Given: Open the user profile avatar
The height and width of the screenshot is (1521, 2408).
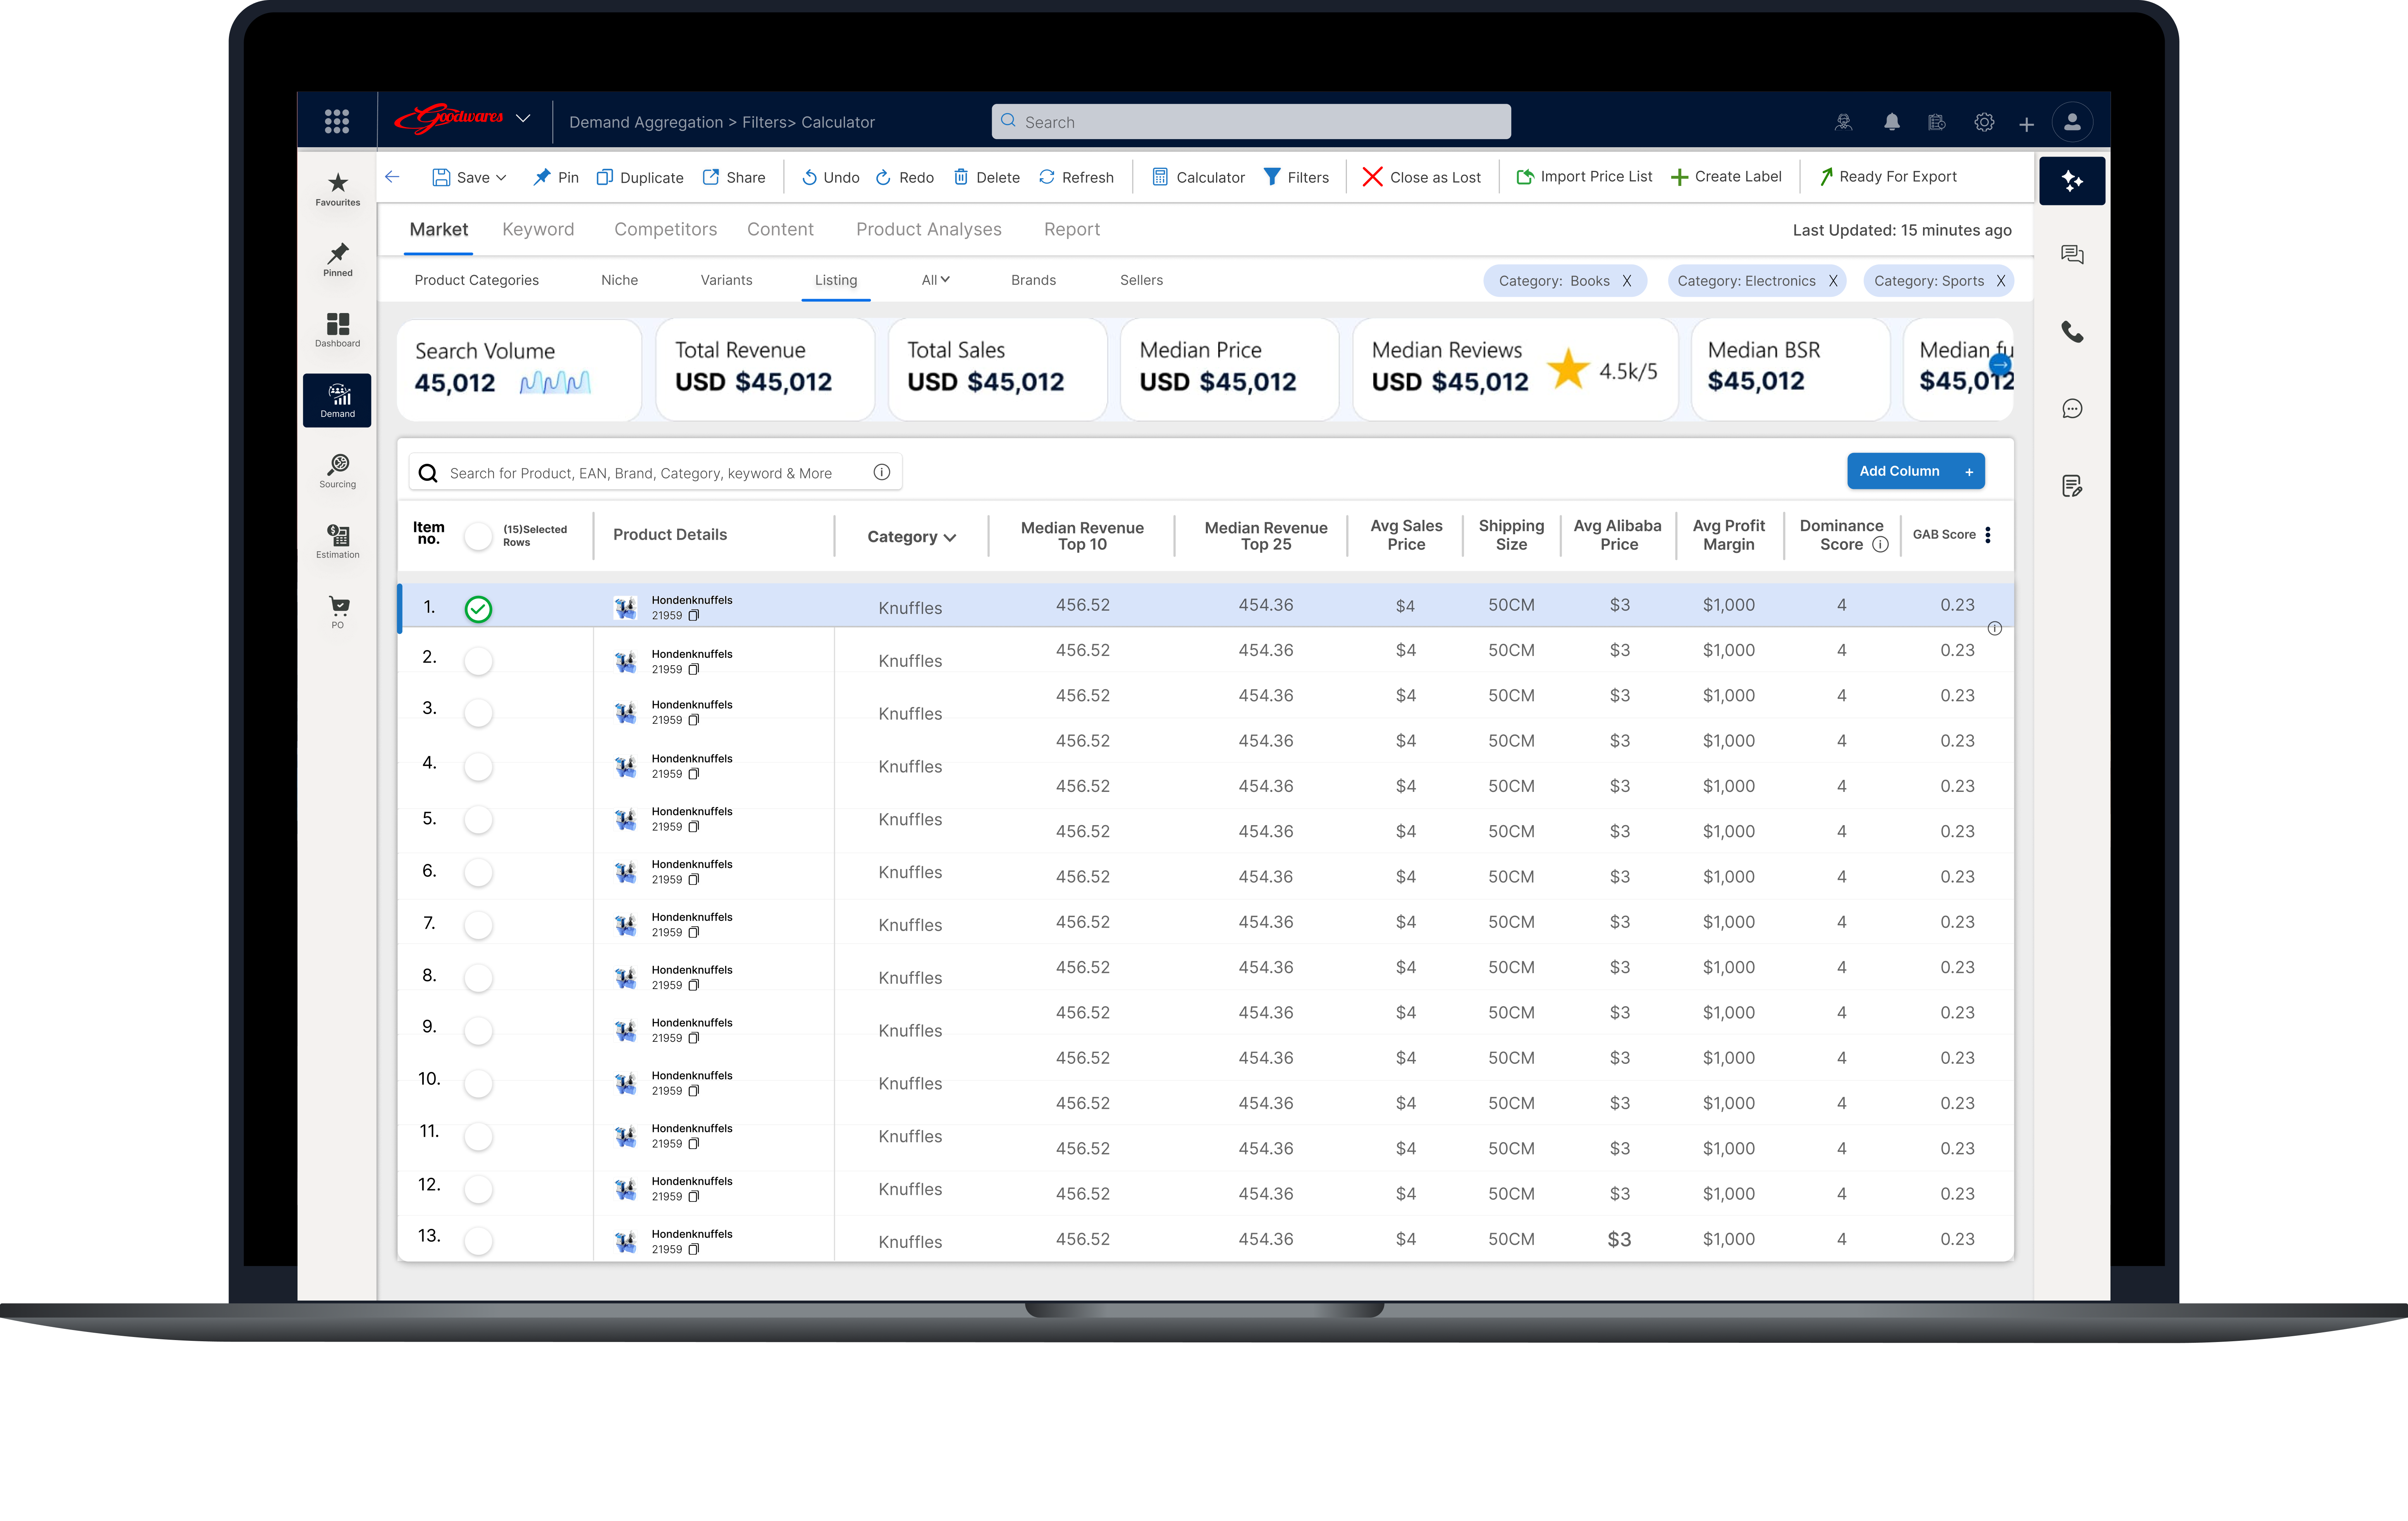Looking at the screenshot, I should point(2072,122).
